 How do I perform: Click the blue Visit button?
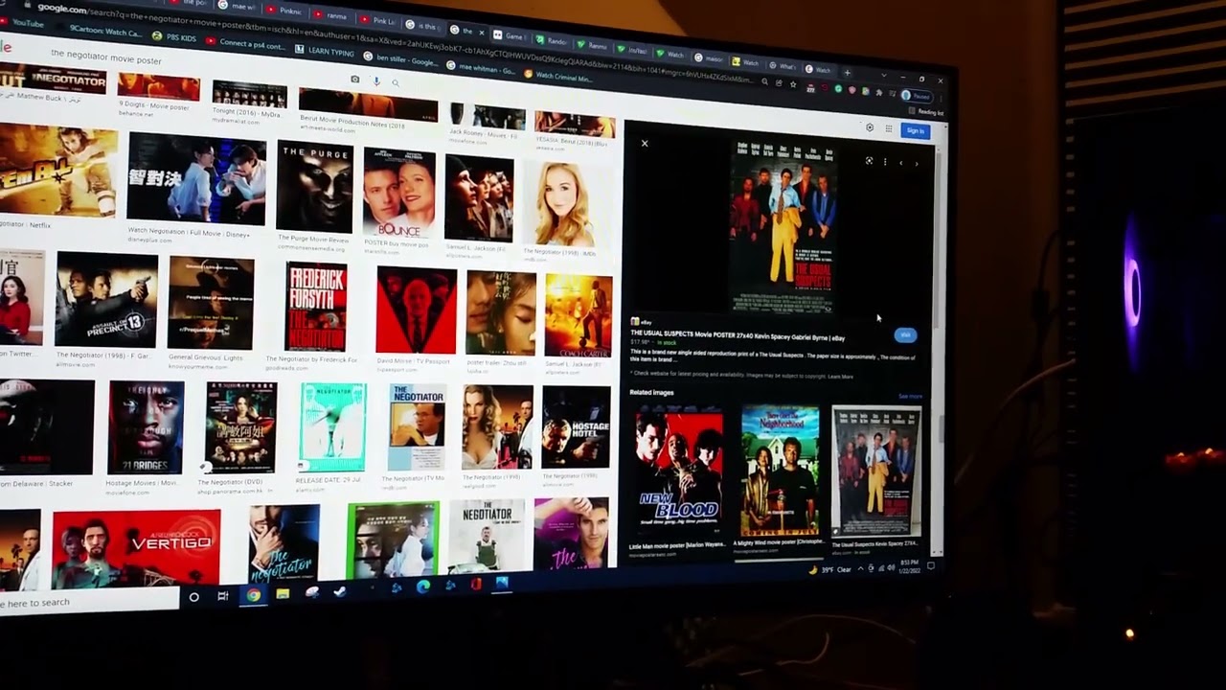click(905, 334)
